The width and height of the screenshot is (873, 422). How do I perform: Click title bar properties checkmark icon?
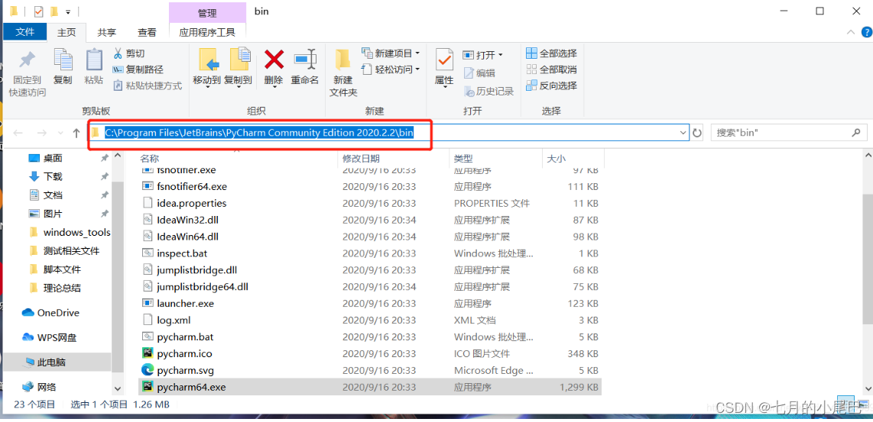coord(39,11)
